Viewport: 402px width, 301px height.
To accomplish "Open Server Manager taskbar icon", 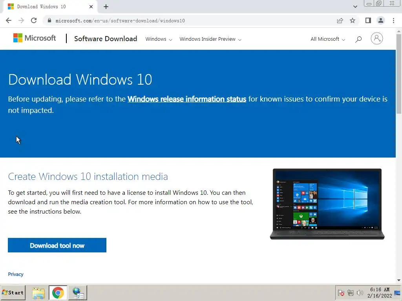I will click(78, 293).
